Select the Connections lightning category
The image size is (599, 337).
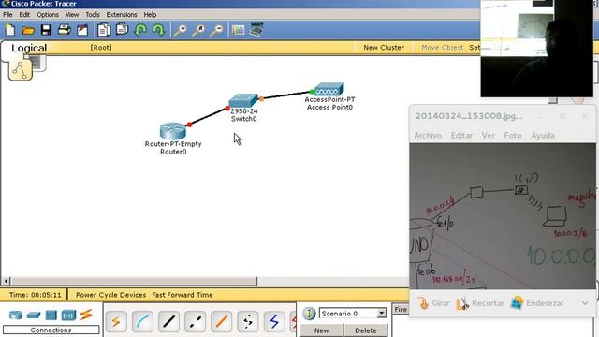tap(86, 315)
